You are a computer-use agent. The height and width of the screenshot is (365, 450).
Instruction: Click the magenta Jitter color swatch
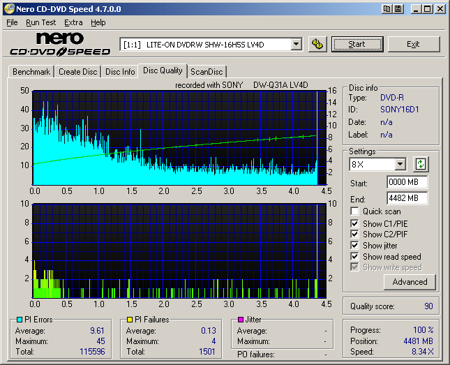(241, 320)
